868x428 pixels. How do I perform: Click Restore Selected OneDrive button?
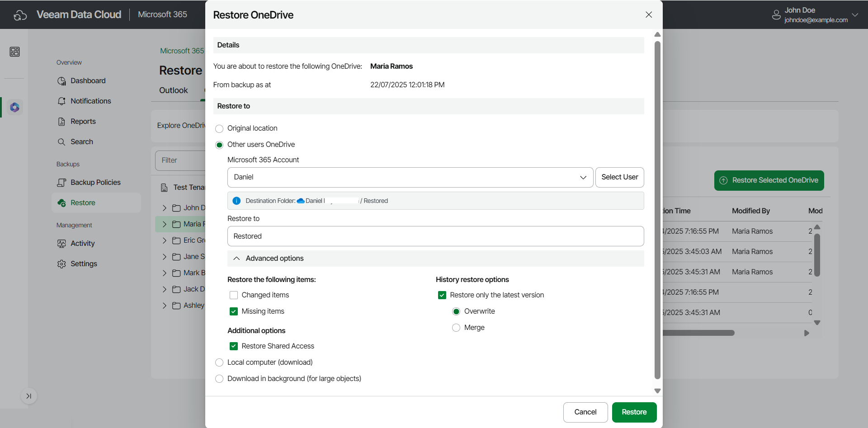pos(769,180)
